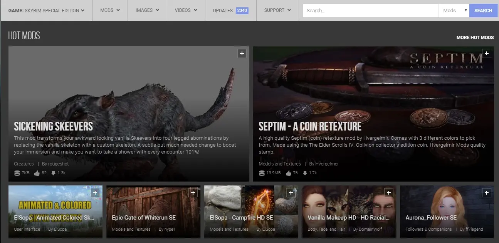Click the Septim coin retexture description text
Screen dimensions: 499x243
[x=372, y=145]
